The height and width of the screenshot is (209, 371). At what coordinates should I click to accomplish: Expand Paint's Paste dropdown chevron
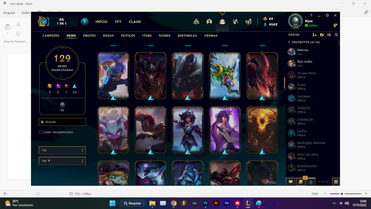point(7,33)
